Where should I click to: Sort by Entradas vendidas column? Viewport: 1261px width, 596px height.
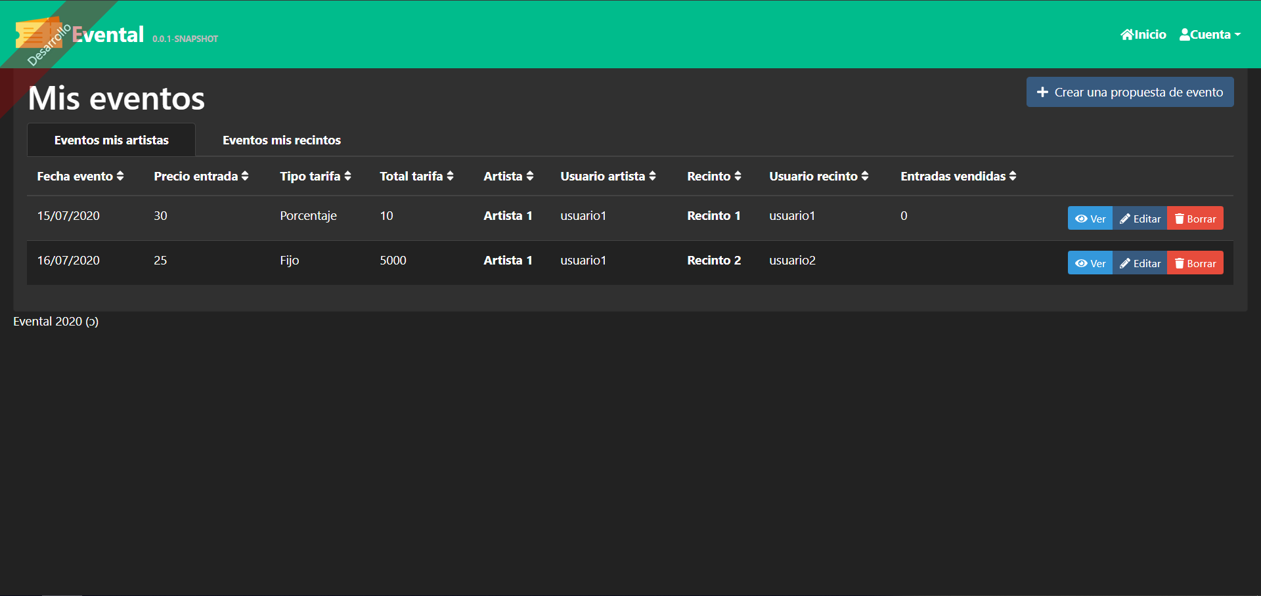click(958, 177)
